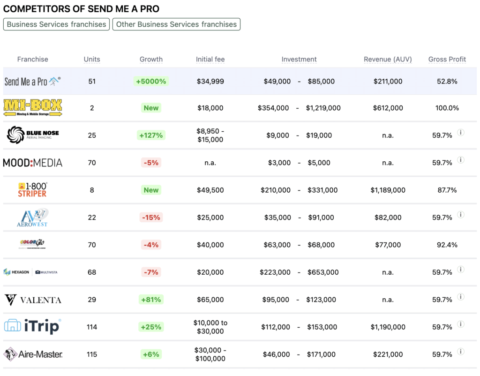
Task: Click the 92.4% gross profit value
Action: (x=447, y=245)
